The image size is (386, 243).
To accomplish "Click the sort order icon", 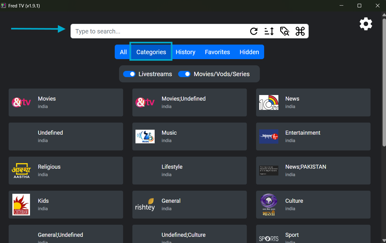I will [269, 31].
